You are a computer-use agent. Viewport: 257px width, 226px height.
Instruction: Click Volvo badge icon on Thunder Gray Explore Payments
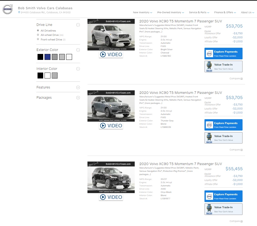point(209,125)
